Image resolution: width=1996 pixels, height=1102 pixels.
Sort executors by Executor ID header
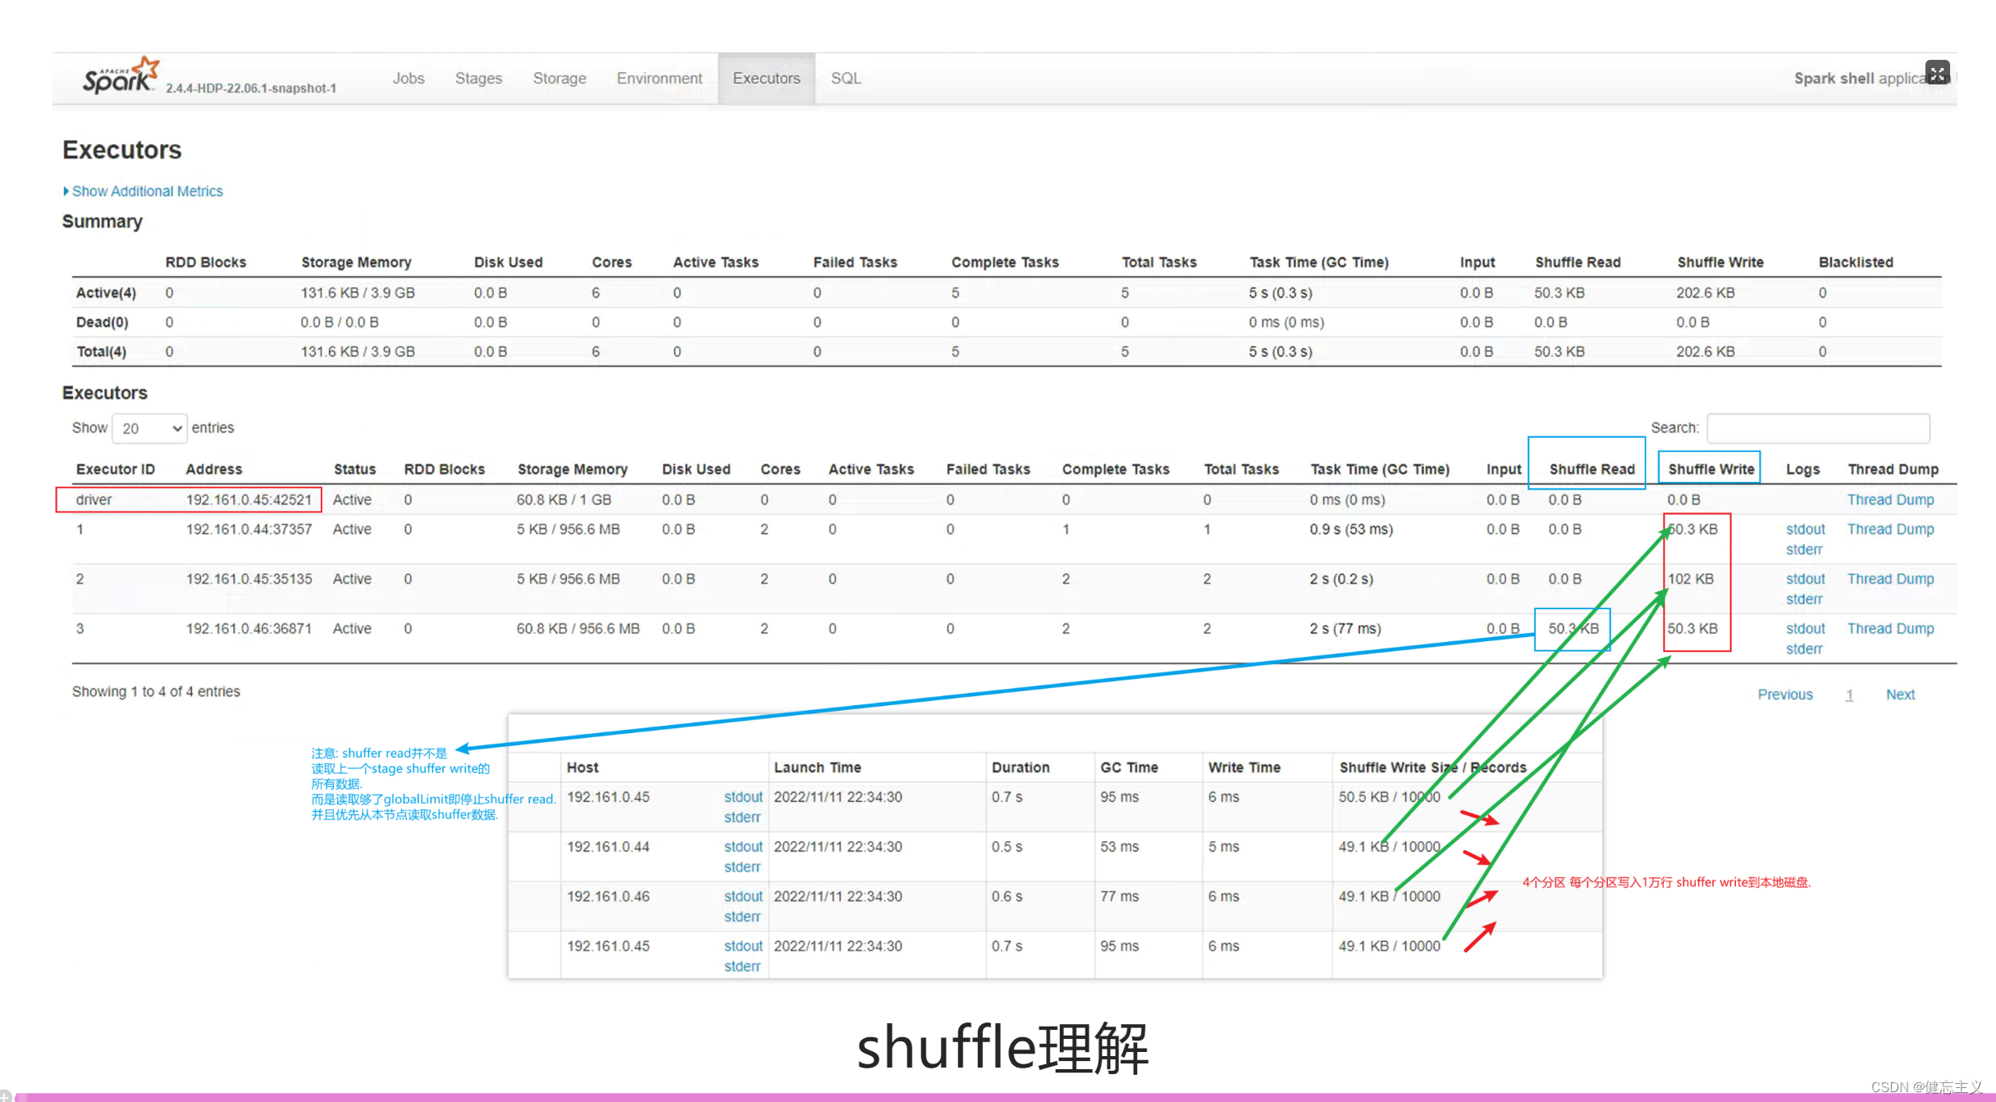point(115,469)
